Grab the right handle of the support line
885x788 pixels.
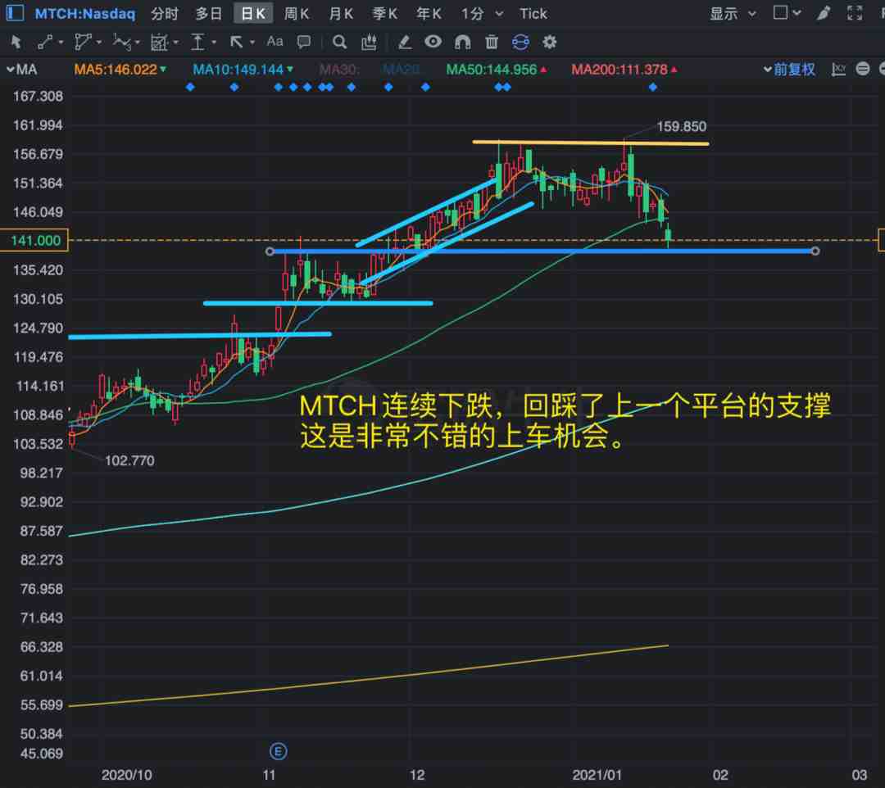pyautogui.click(x=815, y=251)
